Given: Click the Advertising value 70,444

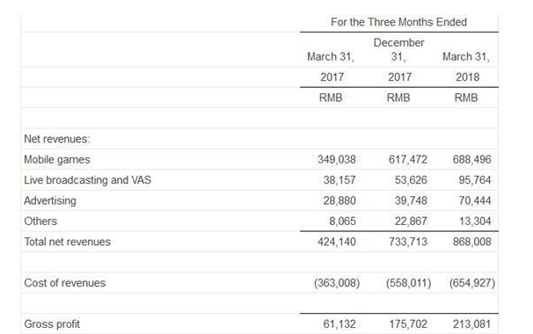Looking at the screenshot, I should [x=475, y=200].
